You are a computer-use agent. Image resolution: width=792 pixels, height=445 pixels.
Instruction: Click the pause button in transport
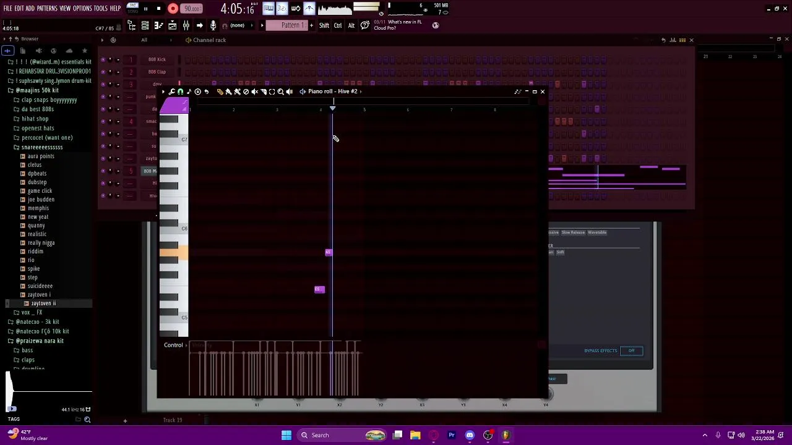pos(145,9)
